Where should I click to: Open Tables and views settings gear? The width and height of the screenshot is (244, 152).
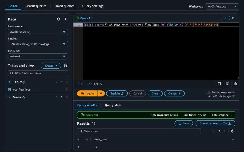tap(65, 66)
